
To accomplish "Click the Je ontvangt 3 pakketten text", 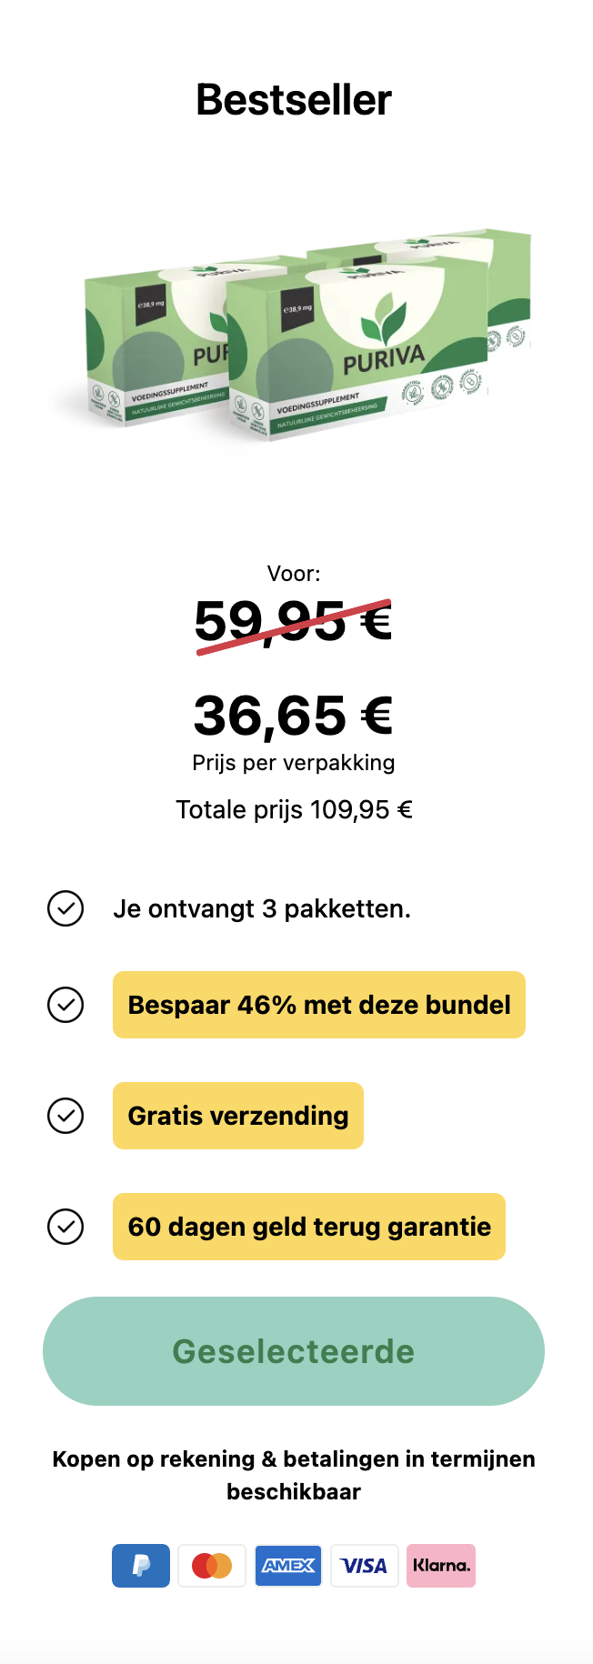I will [x=262, y=908].
